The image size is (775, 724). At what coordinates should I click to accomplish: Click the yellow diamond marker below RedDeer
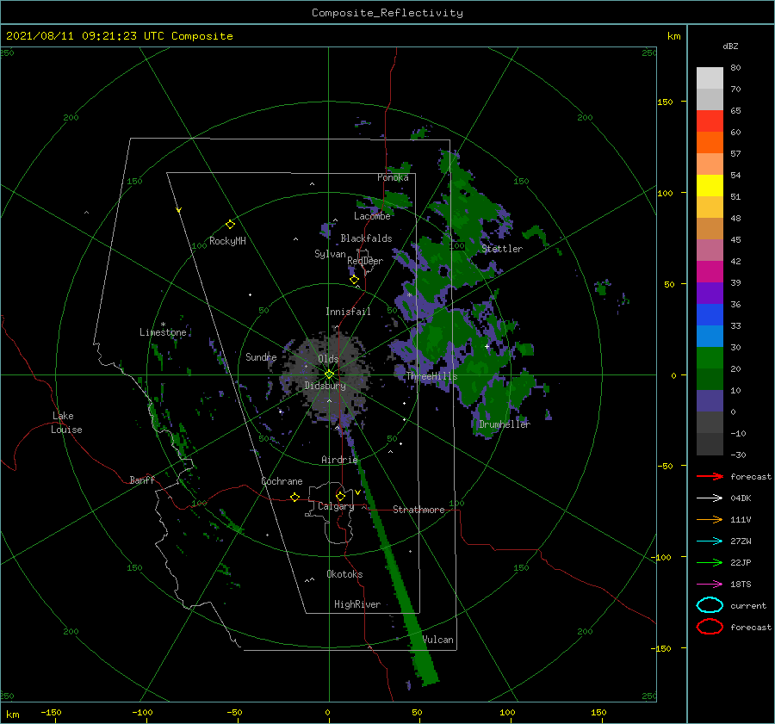[x=354, y=280]
